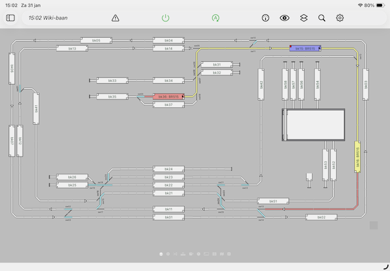
Task: Open the info icon in toolbar
Action: click(x=265, y=18)
